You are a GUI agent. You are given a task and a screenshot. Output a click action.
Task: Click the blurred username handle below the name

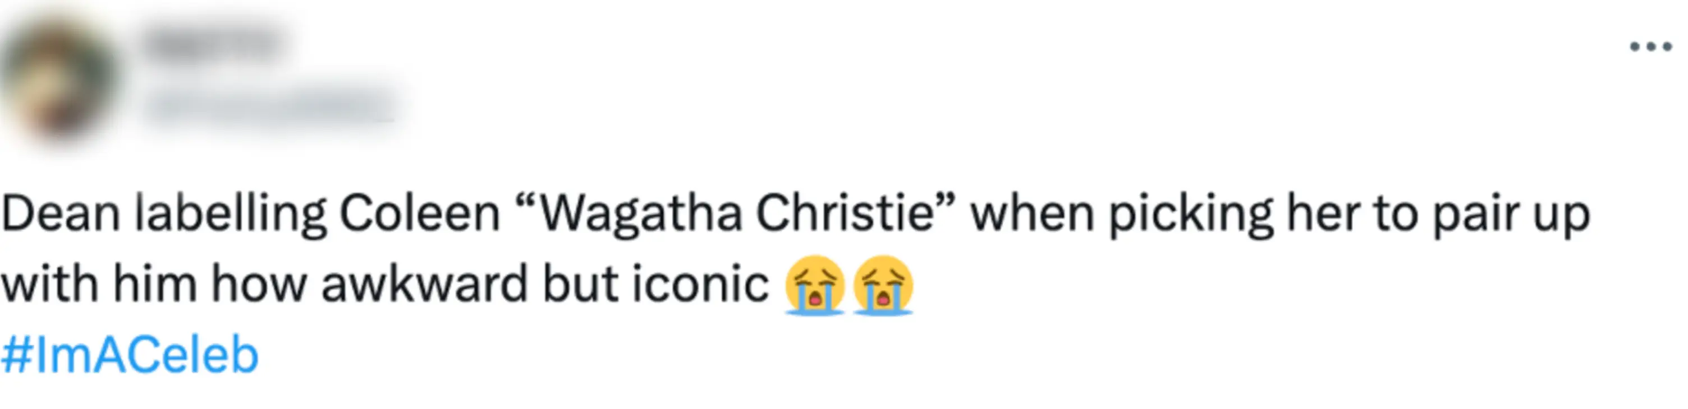click(x=269, y=105)
